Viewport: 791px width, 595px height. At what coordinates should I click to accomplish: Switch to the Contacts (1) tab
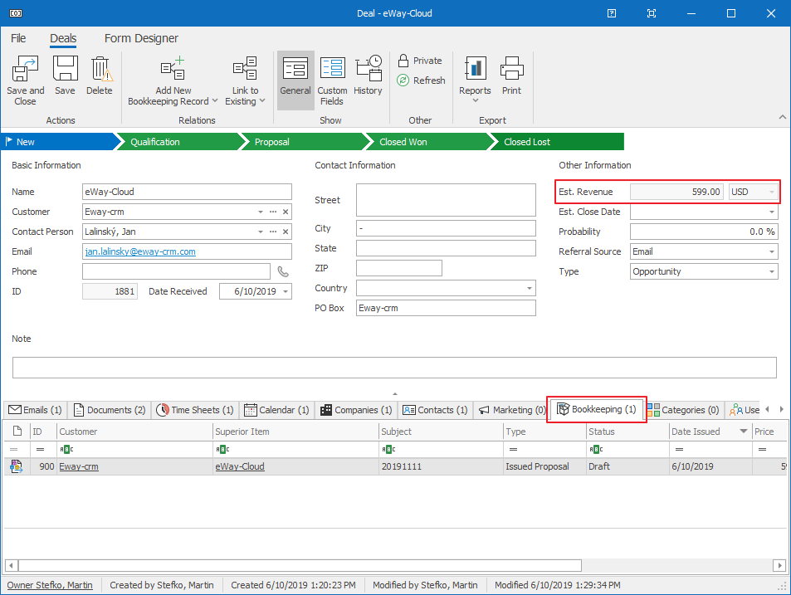(436, 410)
